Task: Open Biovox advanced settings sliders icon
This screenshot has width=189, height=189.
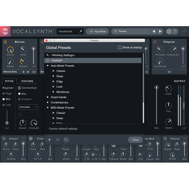Action: (x=34, y=72)
